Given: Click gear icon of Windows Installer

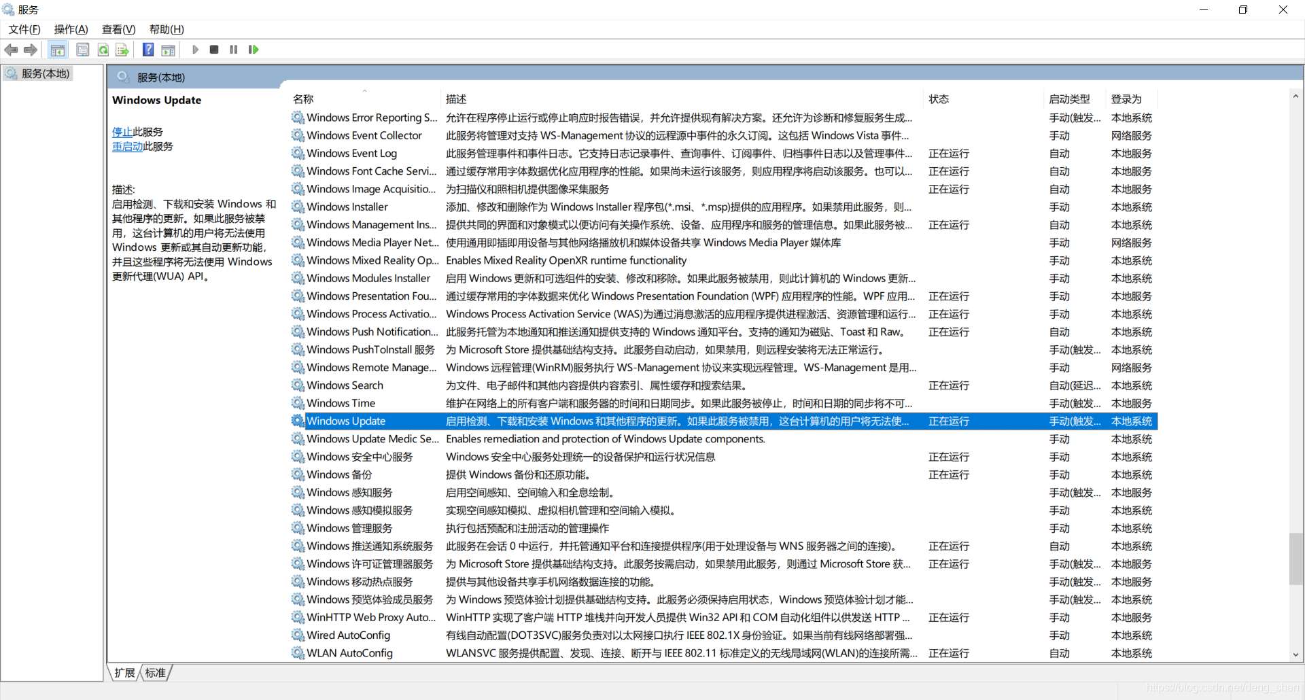Looking at the screenshot, I should 298,207.
